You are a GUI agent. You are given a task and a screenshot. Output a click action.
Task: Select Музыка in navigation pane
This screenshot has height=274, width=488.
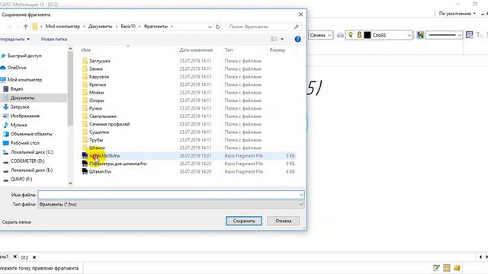click(x=18, y=125)
